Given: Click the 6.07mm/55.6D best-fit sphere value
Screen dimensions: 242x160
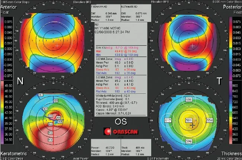Looking at the screenshot, I should [x=129, y=7].
